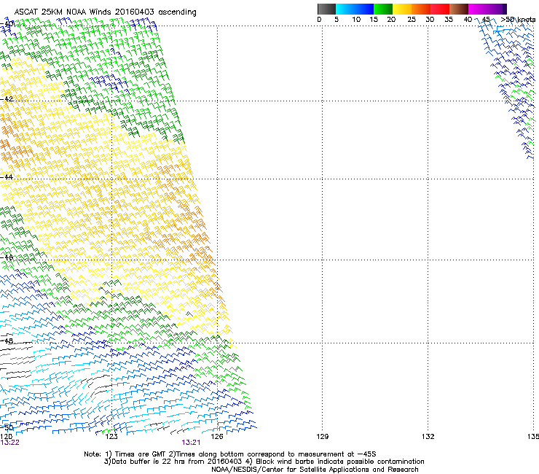The height and width of the screenshot is (474, 539).
Task: Click the purple swath time '13:22'
Action: (x=10, y=443)
